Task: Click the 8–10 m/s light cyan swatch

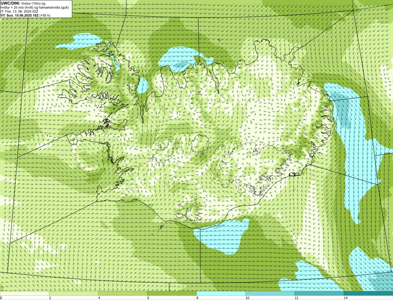Action: (x=221, y=293)
